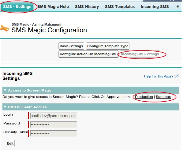Focus the Password input field
Viewport: 183px width, 151px height.
click(x=53, y=124)
